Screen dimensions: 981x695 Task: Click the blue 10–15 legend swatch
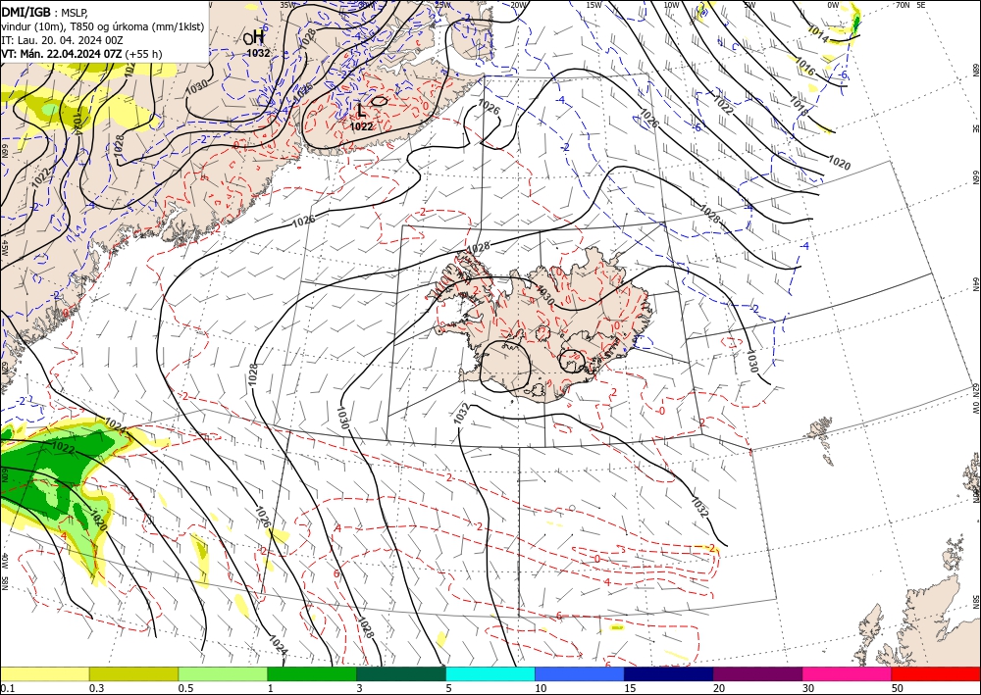(580, 673)
